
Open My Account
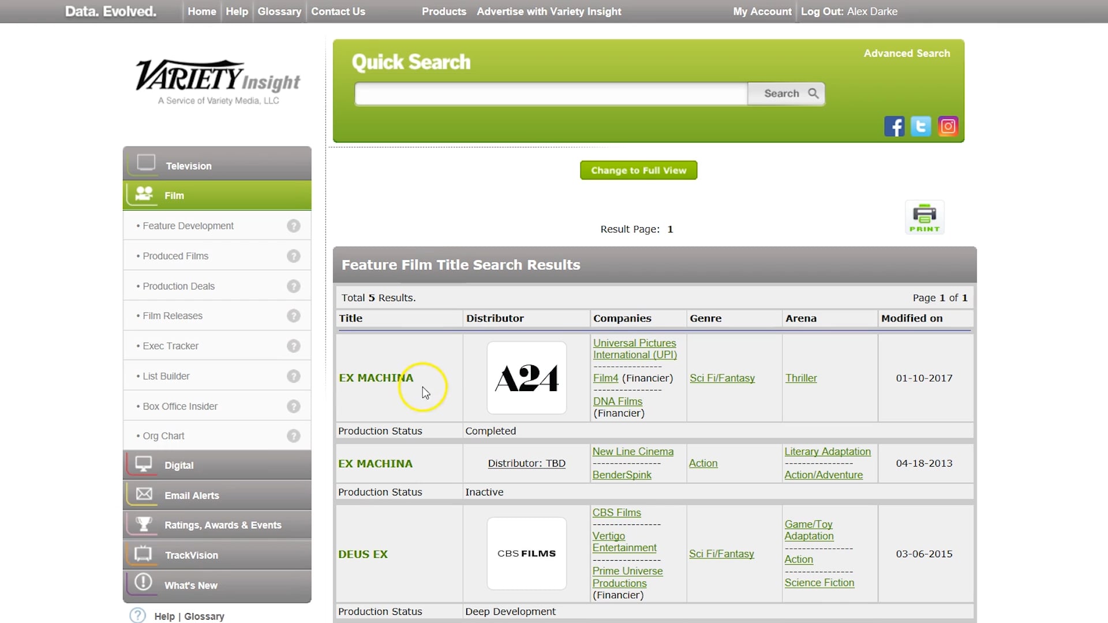pos(762,12)
